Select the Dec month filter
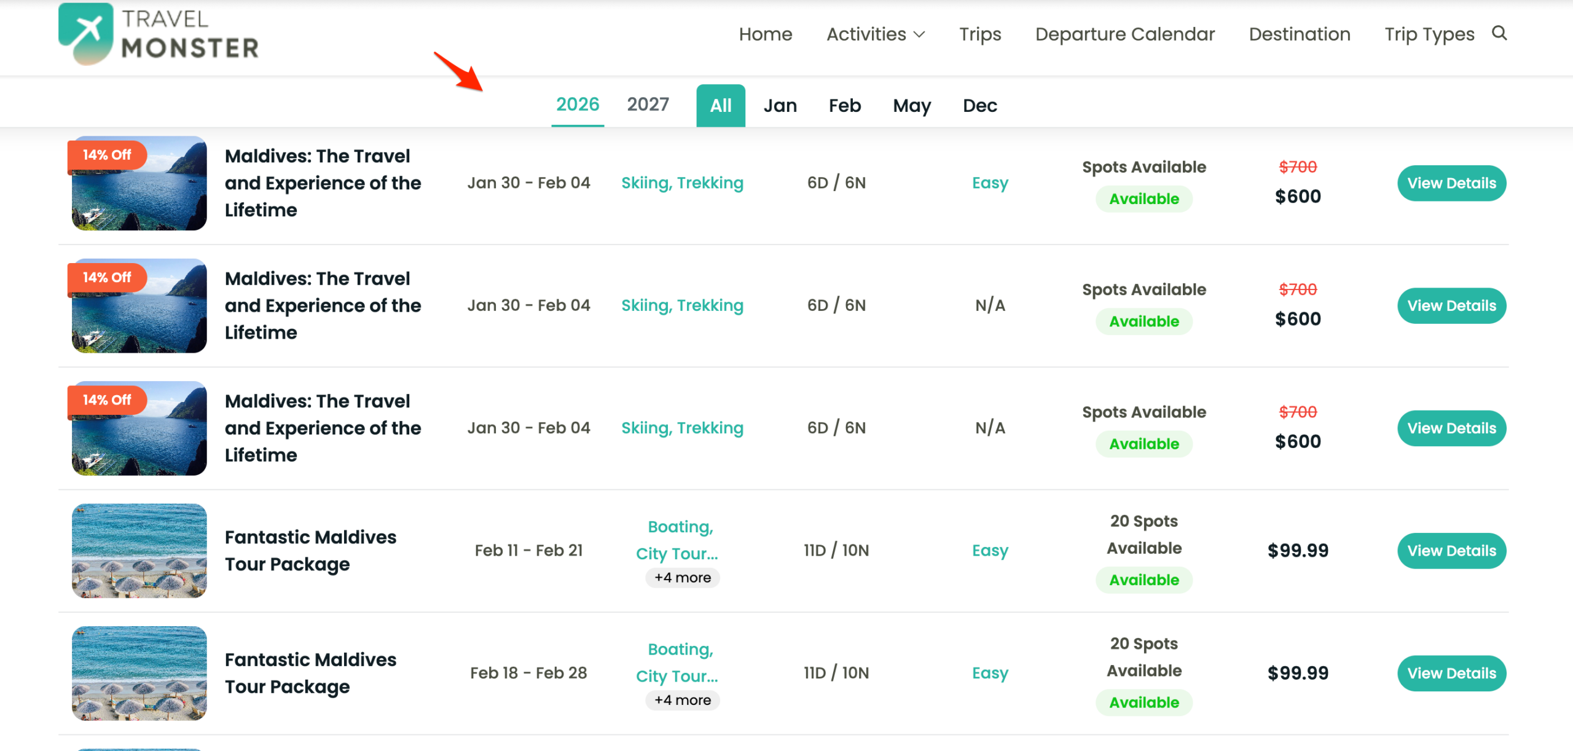 [x=979, y=106]
